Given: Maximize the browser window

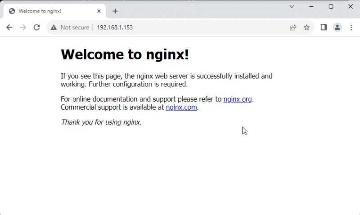Looking at the screenshot, I should [331, 6].
